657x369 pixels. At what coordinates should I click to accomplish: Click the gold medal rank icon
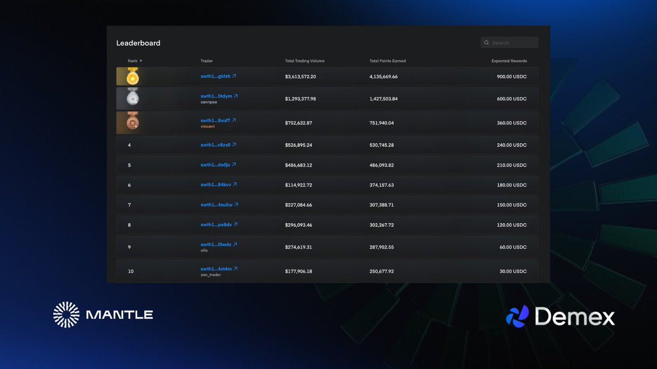132,77
